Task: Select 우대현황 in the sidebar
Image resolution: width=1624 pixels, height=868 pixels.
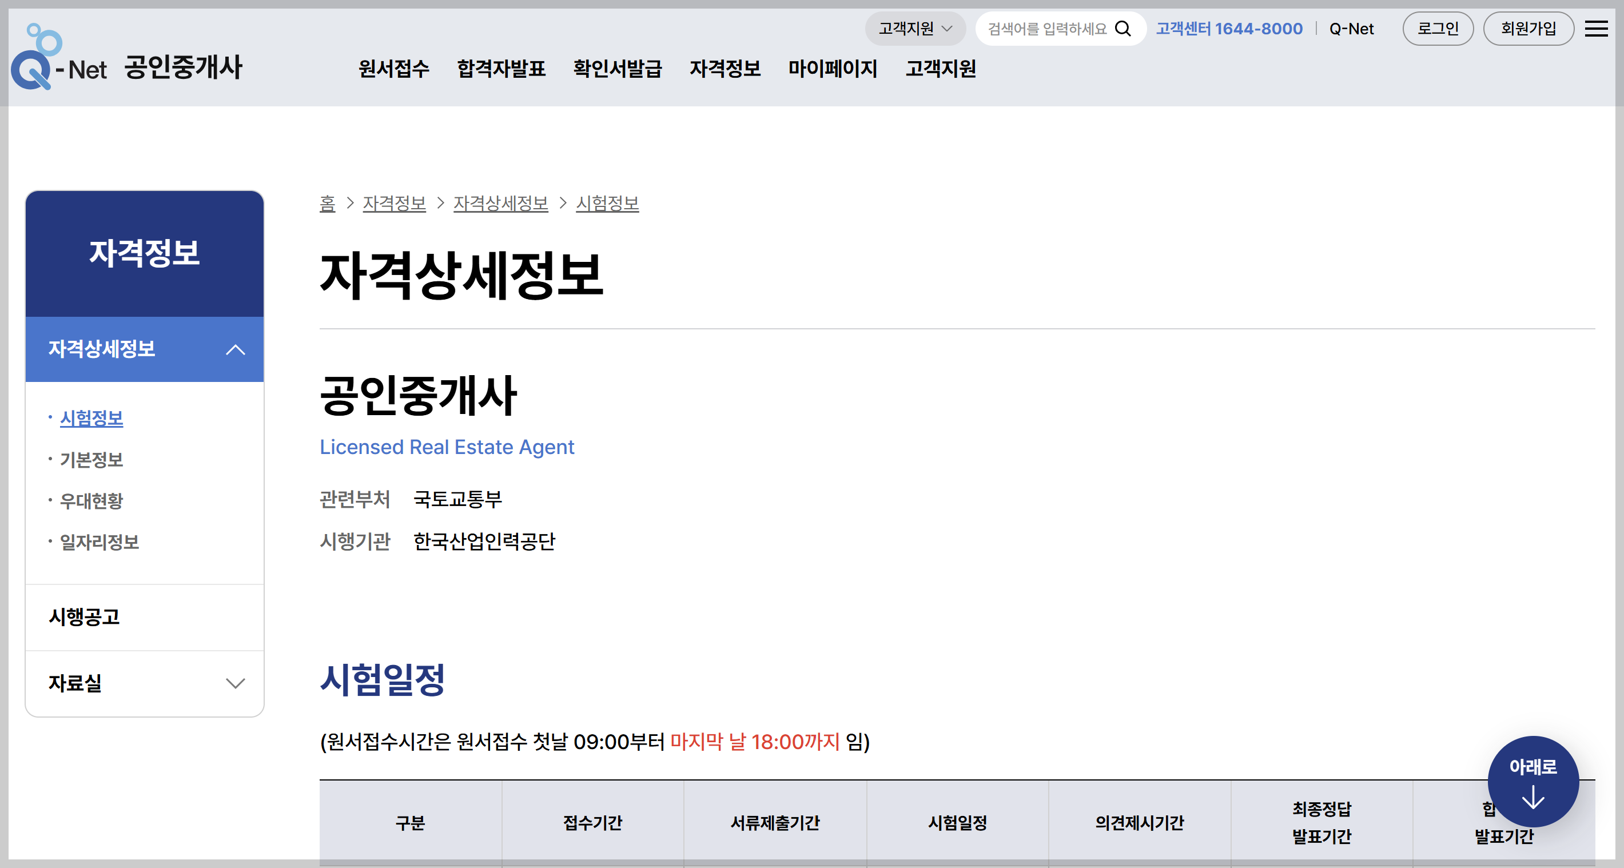Action: coord(91,501)
